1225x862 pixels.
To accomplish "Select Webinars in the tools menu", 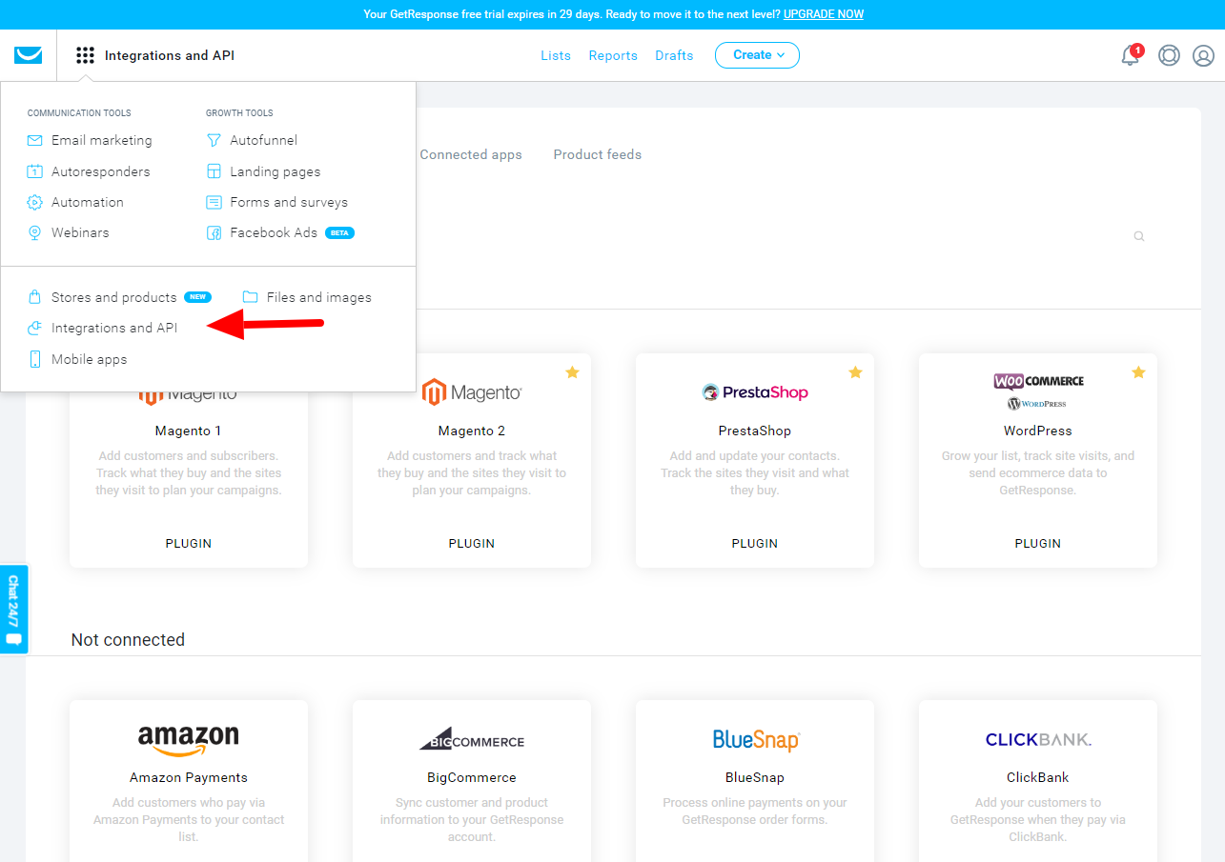I will point(80,232).
